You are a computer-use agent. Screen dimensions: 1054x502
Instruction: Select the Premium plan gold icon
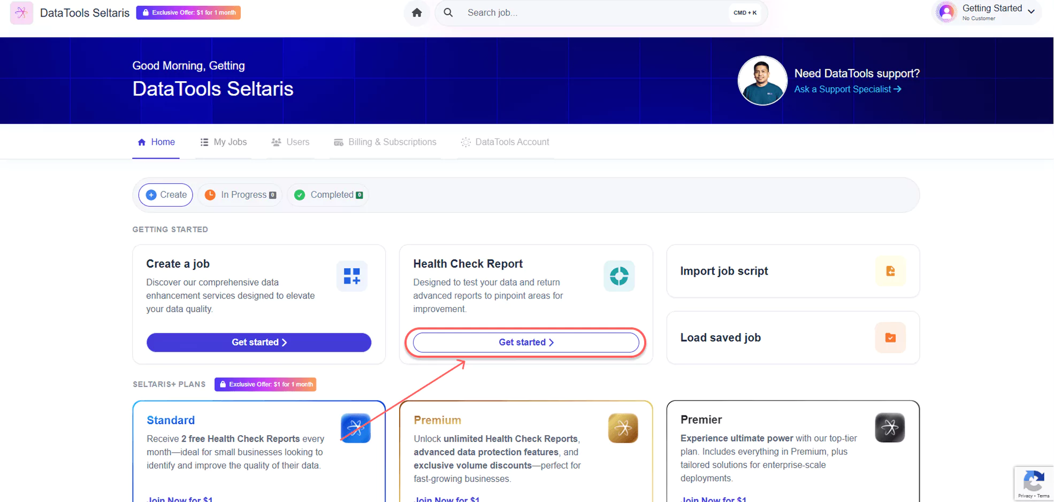[623, 428]
